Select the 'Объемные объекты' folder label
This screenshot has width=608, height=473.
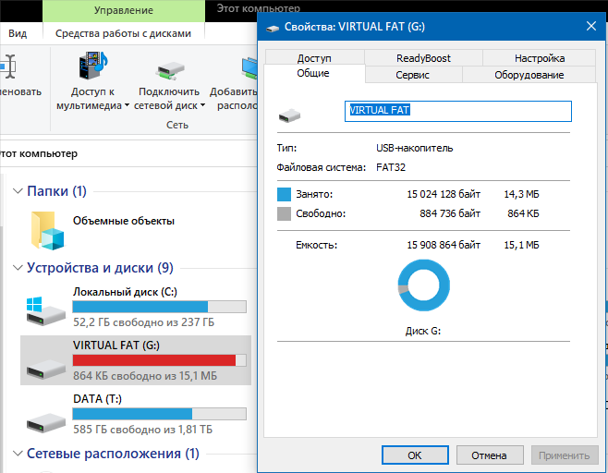[x=124, y=221]
